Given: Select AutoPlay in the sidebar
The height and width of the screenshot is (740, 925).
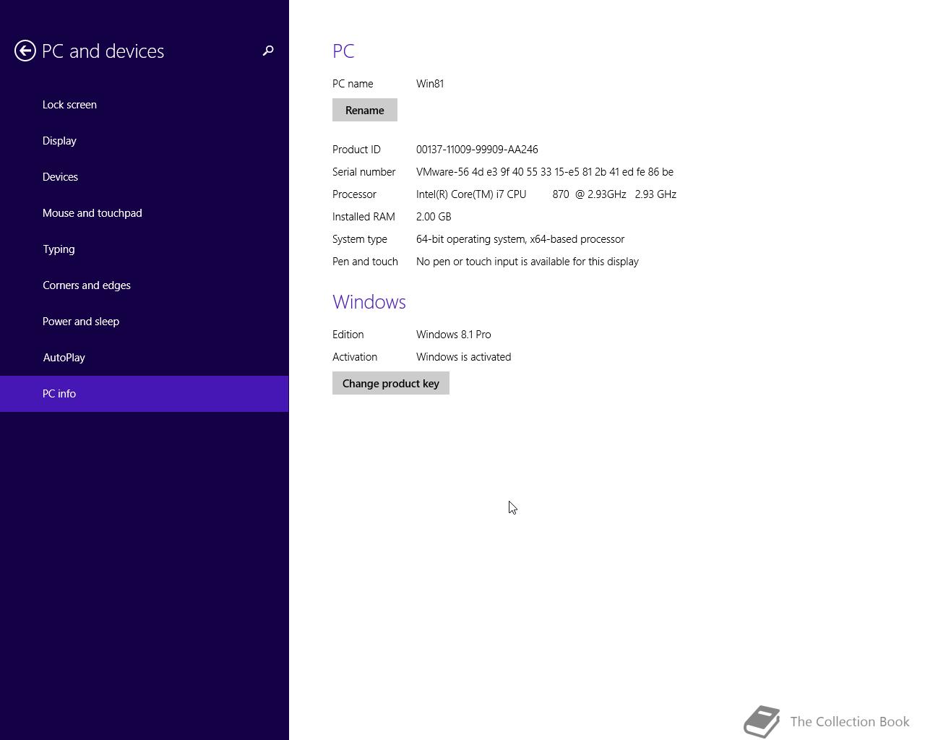Looking at the screenshot, I should point(145,358).
